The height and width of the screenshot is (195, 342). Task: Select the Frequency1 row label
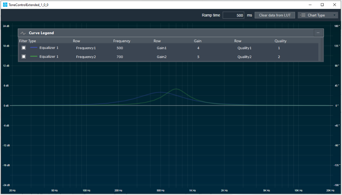click(86, 48)
